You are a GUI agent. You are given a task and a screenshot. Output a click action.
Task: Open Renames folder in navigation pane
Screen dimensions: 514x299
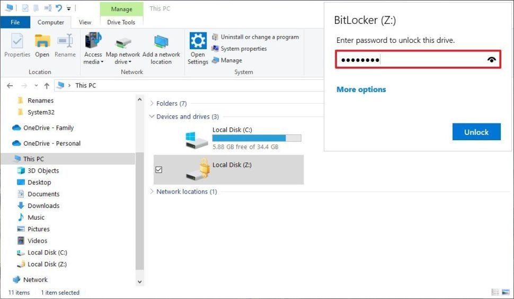[x=40, y=101]
